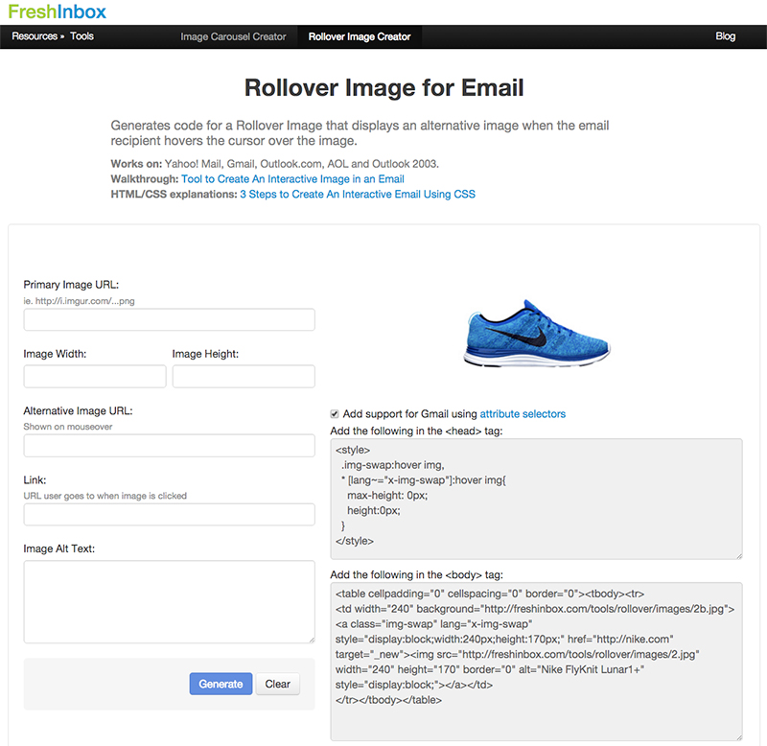Viewport: 767px width, 746px height.
Task: Click the 'Link:' field label
Action: click(35, 480)
